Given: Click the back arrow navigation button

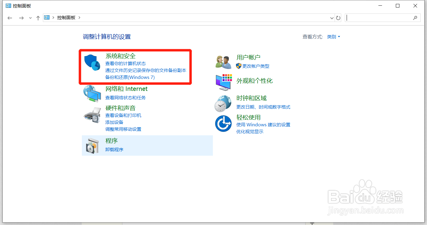Looking at the screenshot, I should coord(10,18).
